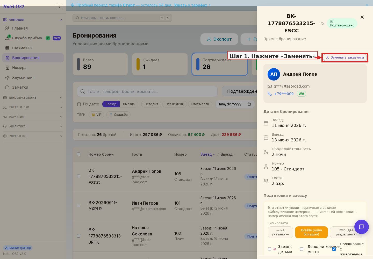Click the Экспорт button

coord(219,39)
